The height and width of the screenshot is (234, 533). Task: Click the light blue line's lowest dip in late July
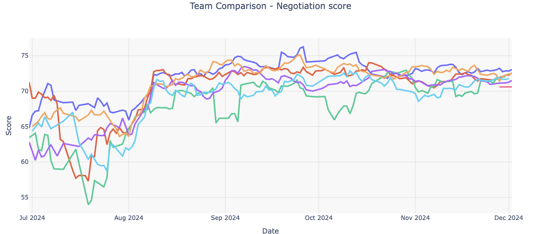click(107, 171)
